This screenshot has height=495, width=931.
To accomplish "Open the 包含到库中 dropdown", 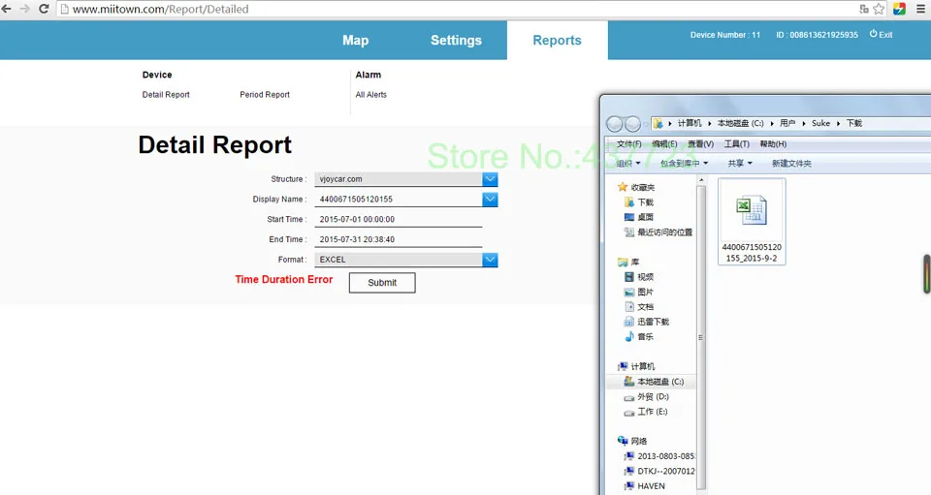I will point(684,163).
